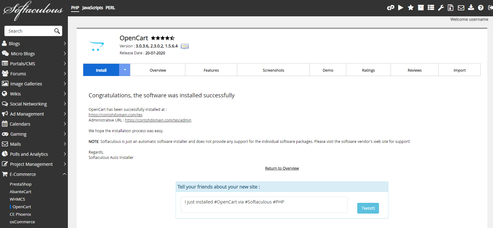This screenshot has width=493, height=228.
Task: Click the Polls and Analytics pie icon
Action: coord(5,154)
